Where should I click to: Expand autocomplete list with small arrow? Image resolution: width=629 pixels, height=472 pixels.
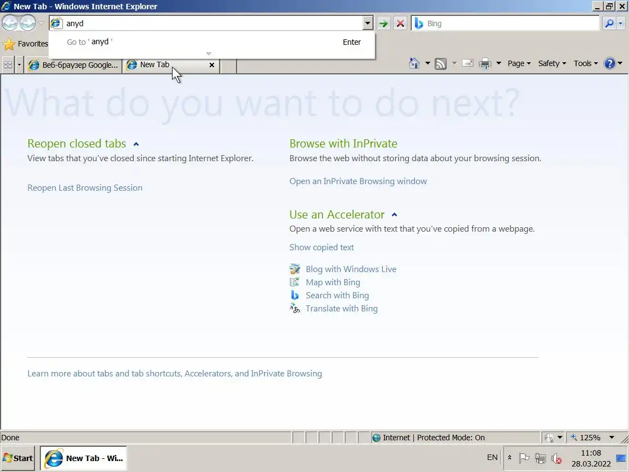[209, 54]
